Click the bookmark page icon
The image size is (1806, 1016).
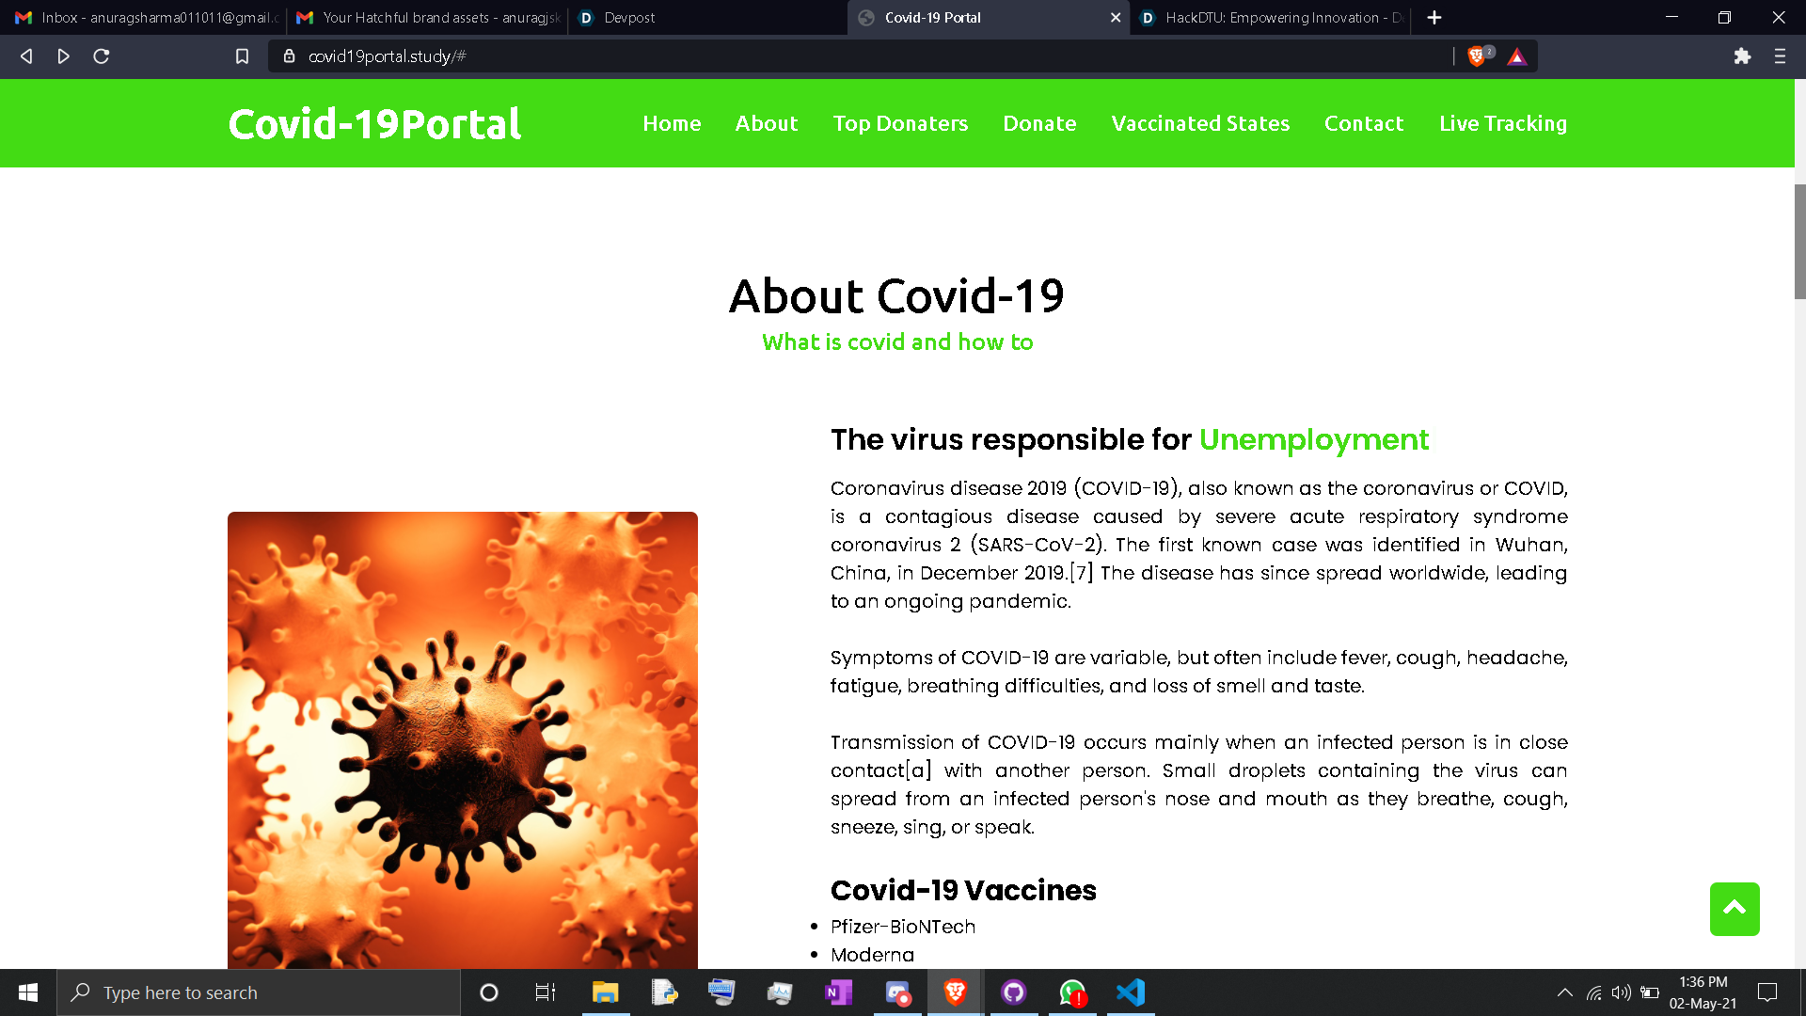click(242, 56)
